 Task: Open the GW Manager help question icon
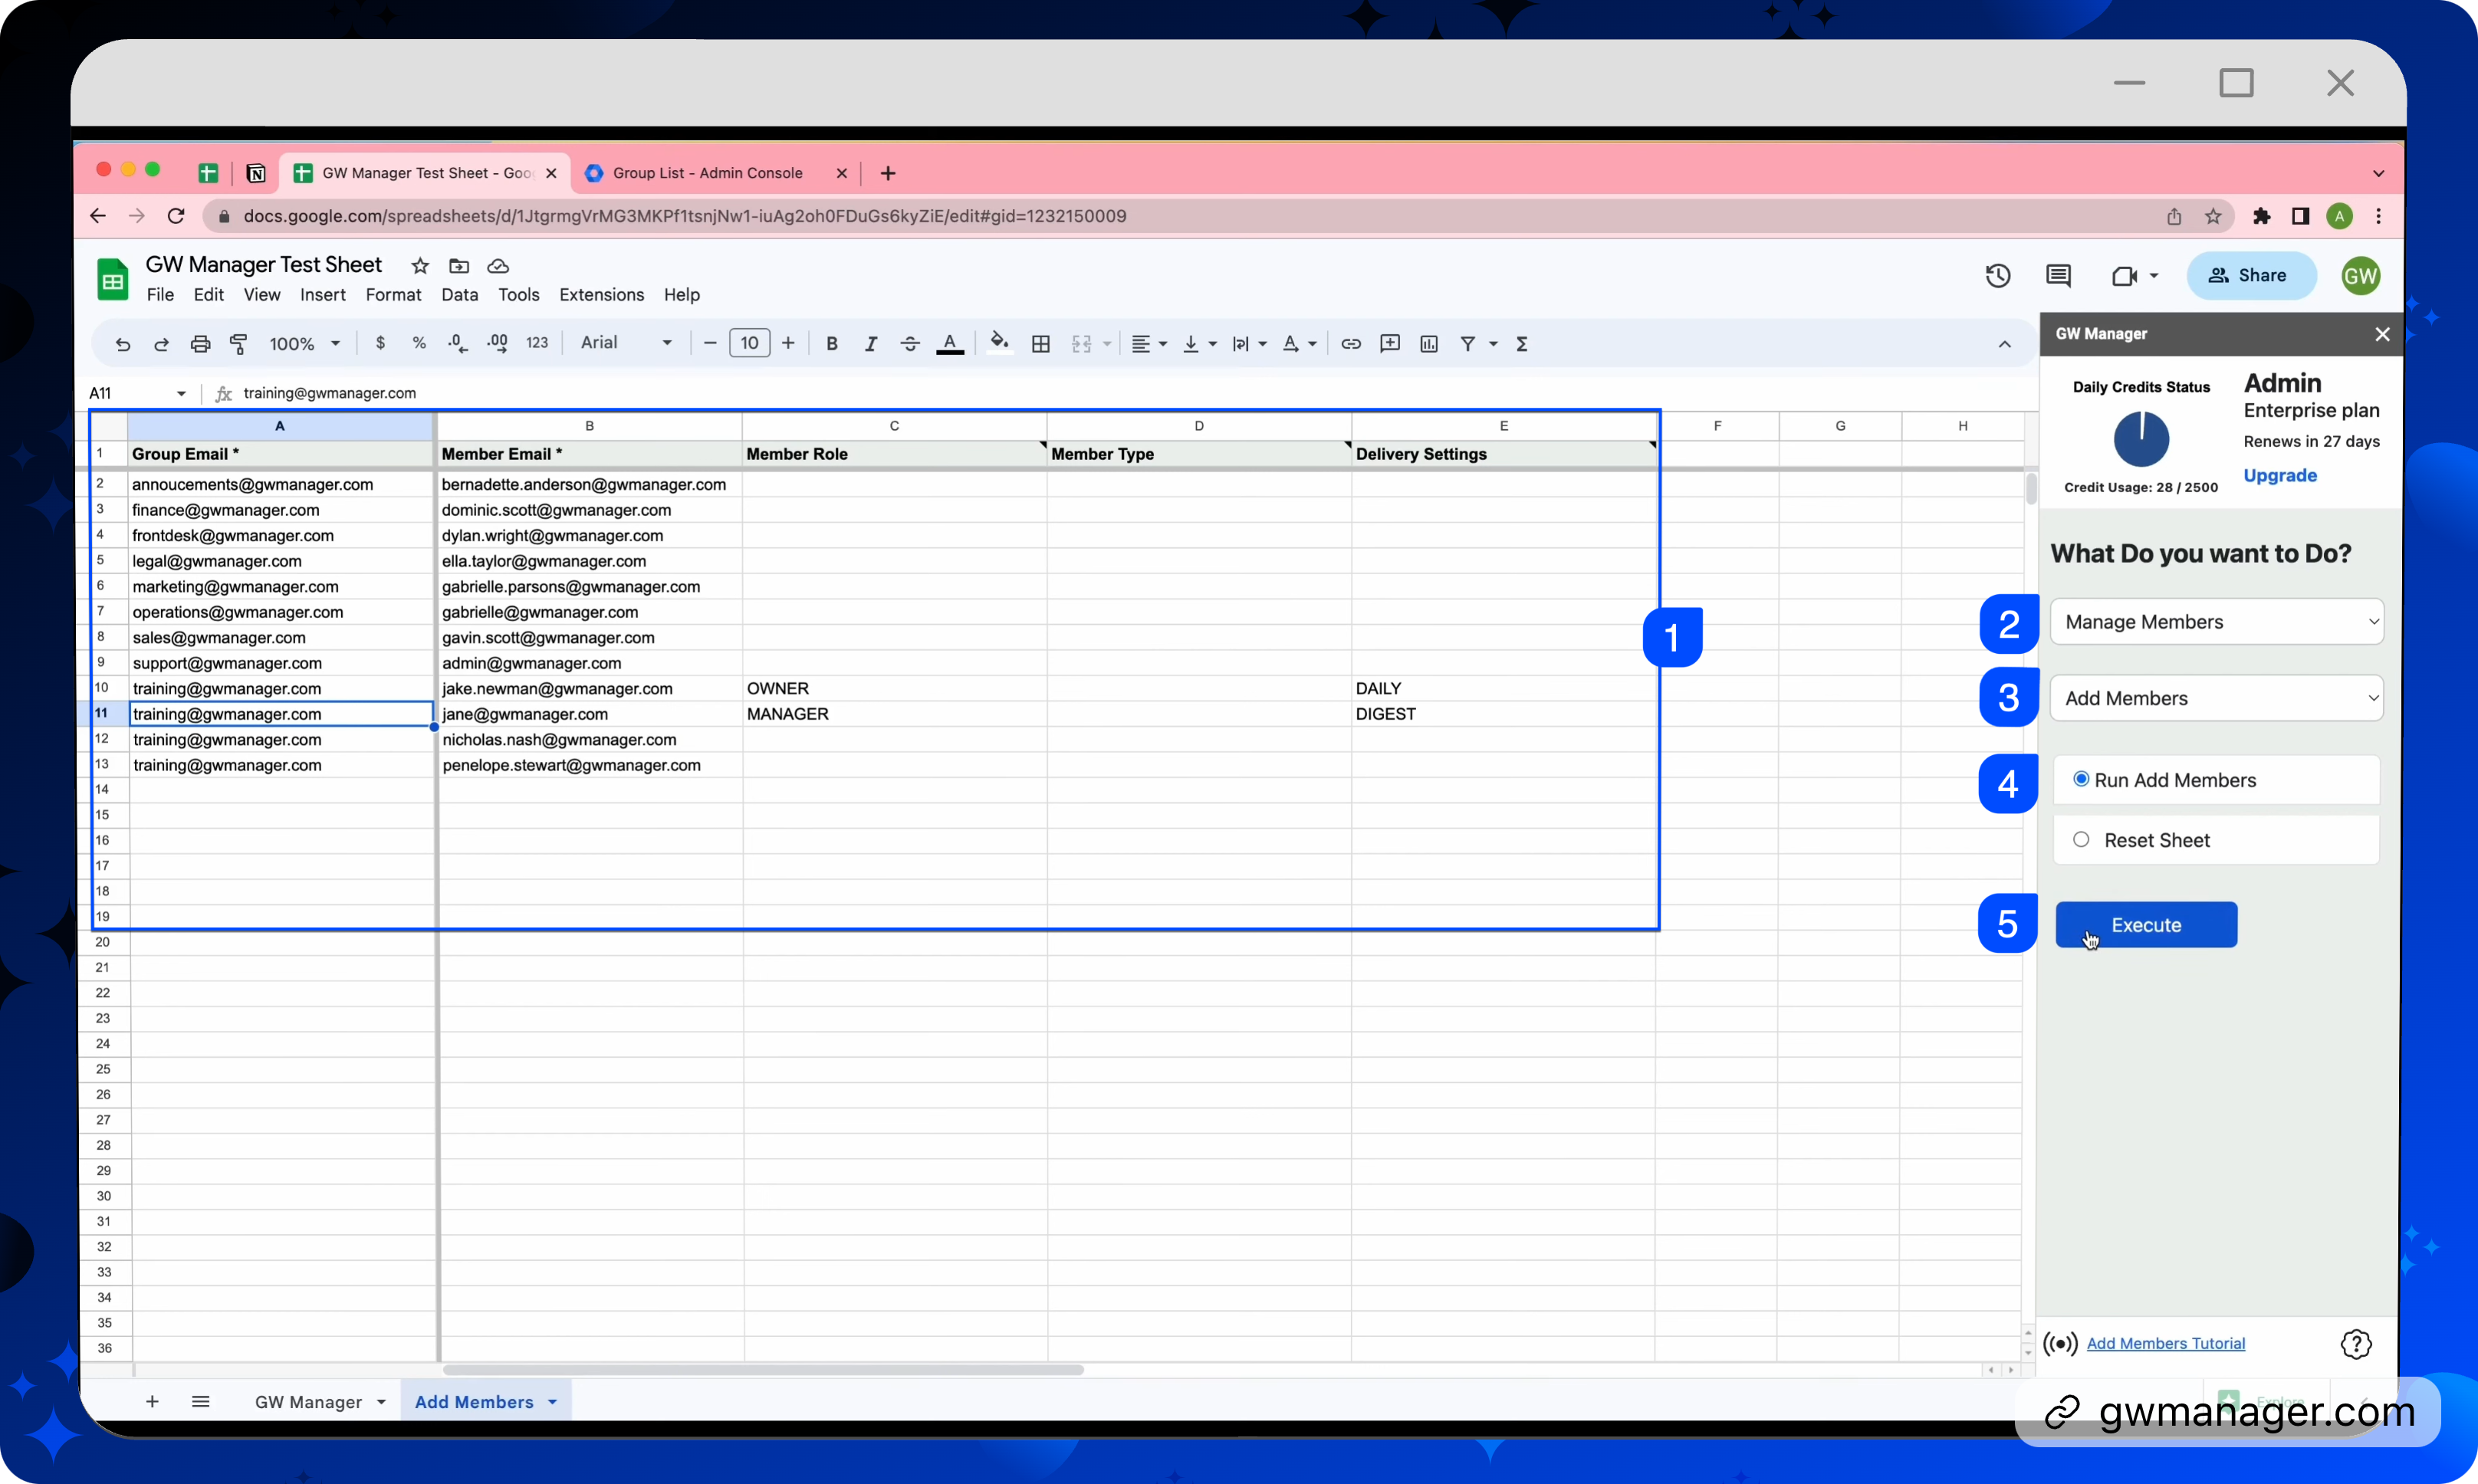[2356, 1343]
